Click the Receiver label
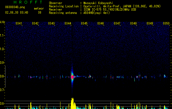 pyautogui.click(x=56, y=10)
